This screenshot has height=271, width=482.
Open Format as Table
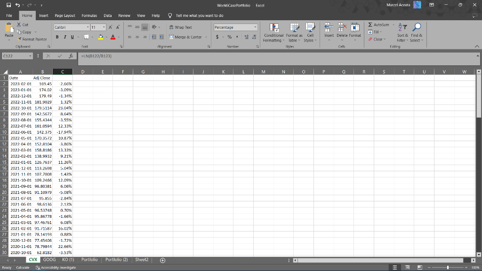tap(294, 32)
